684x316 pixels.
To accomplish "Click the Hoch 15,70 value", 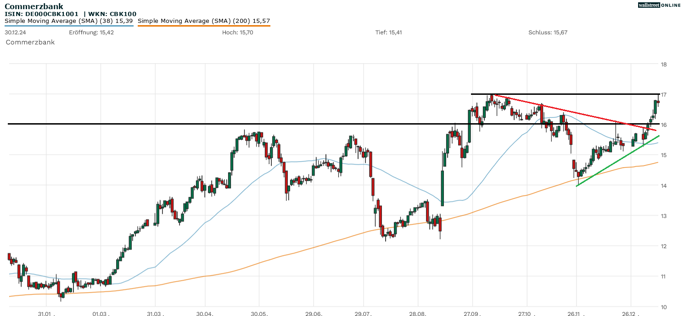I will click(x=237, y=33).
